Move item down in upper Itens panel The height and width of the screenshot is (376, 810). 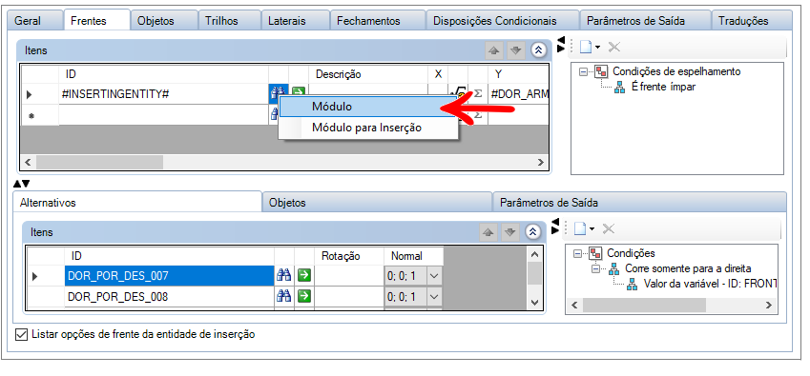[516, 50]
